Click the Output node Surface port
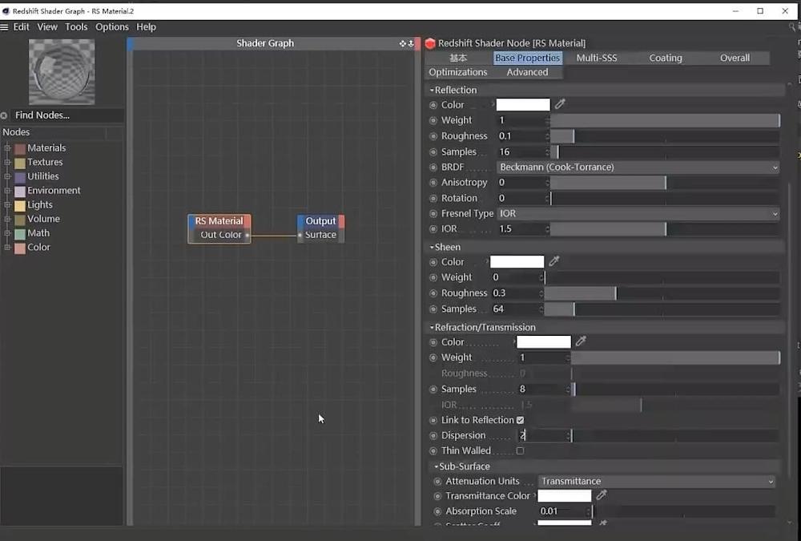The width and height of the screenshot is (801, 541). point(300,235)
